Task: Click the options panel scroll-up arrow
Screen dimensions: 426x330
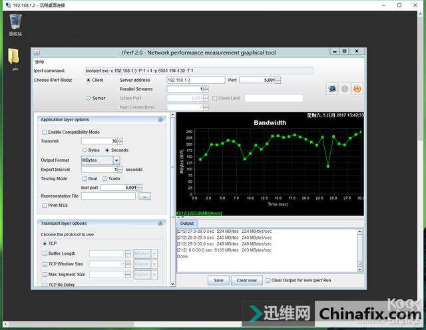Action: 173,114
